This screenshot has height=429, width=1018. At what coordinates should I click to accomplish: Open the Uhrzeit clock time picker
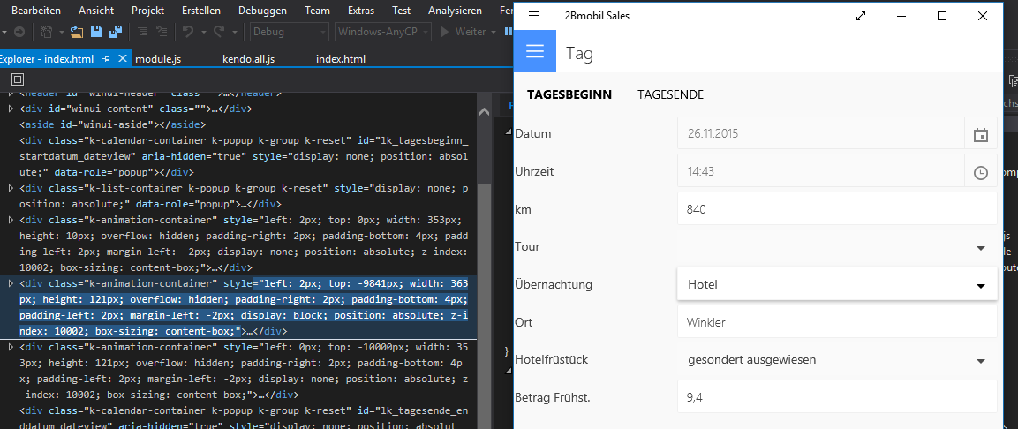click(x=980, y=173)
